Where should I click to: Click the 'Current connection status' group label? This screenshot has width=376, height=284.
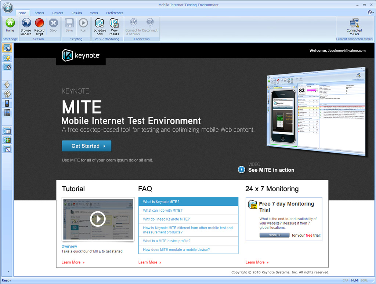354,39
